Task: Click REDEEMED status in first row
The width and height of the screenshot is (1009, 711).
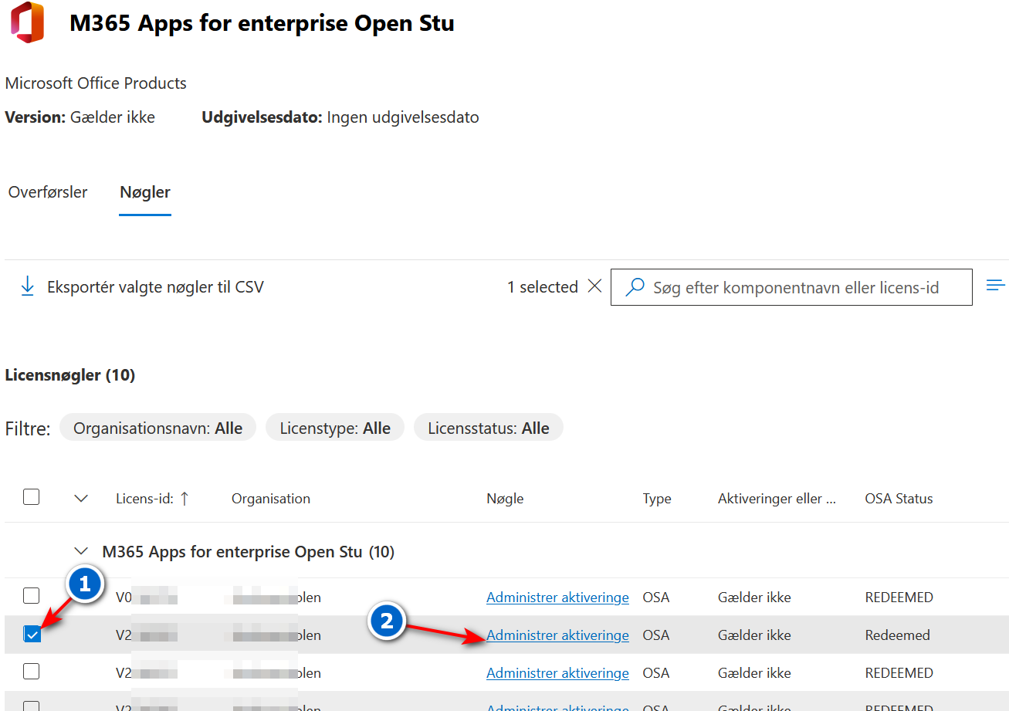Action: (899, 598)
